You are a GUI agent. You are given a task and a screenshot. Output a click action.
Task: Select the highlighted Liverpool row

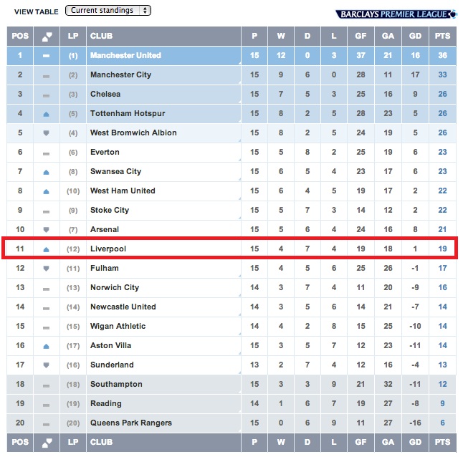(230, 248)
